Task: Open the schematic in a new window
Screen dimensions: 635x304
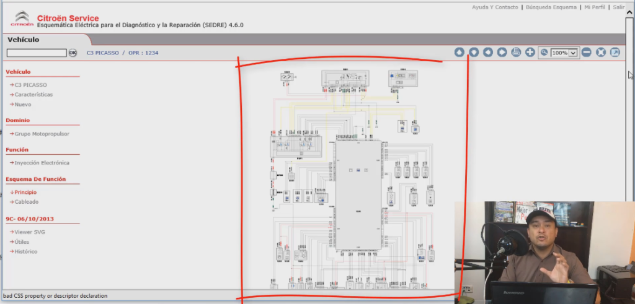Action: pyautogui.click(x=615, y=52)
